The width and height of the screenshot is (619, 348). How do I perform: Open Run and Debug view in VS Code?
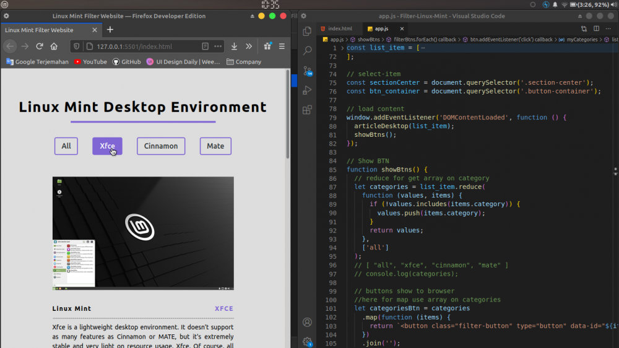(x=307, y=90)
